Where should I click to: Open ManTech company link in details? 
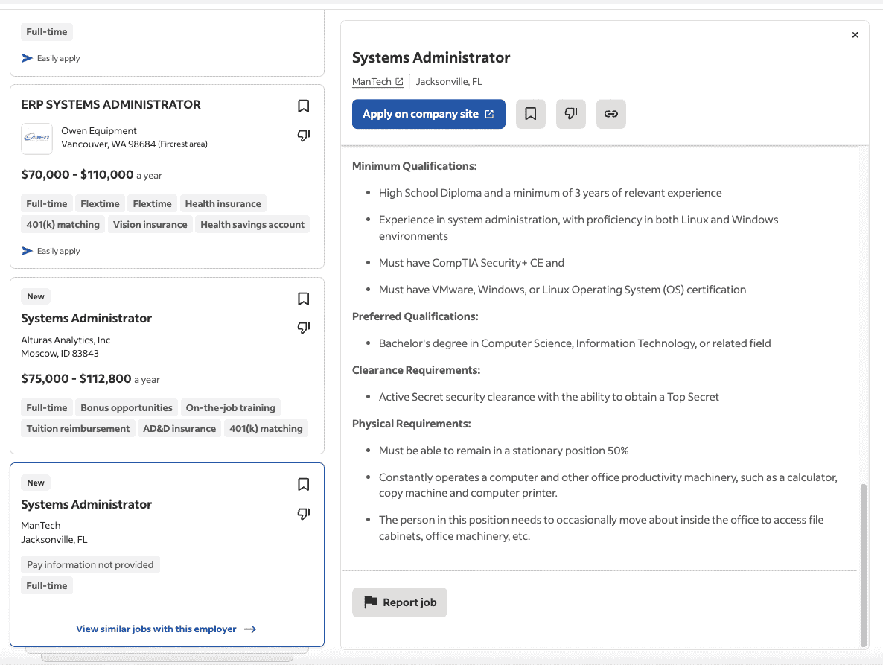[377, 82]
